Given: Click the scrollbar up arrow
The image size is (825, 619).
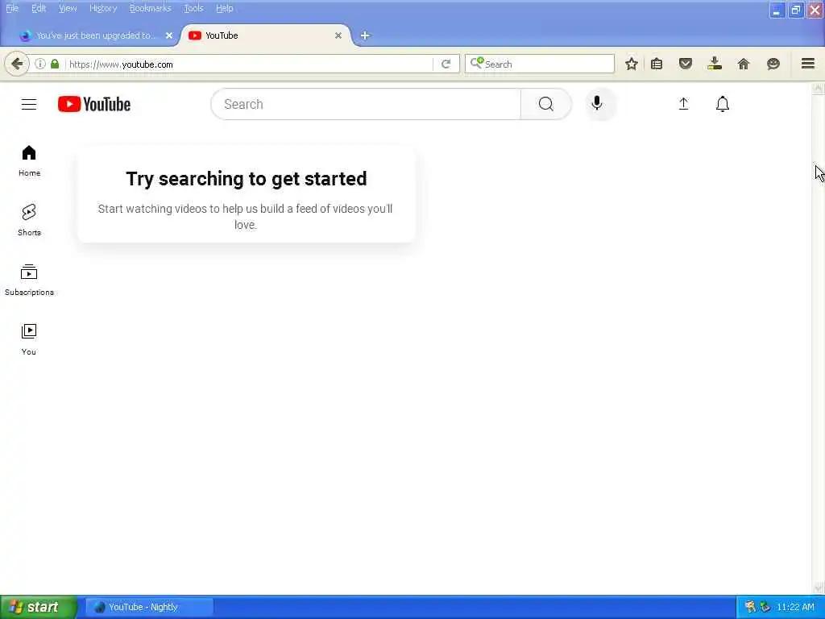Looking at the screenshot, I should (818, 89).
